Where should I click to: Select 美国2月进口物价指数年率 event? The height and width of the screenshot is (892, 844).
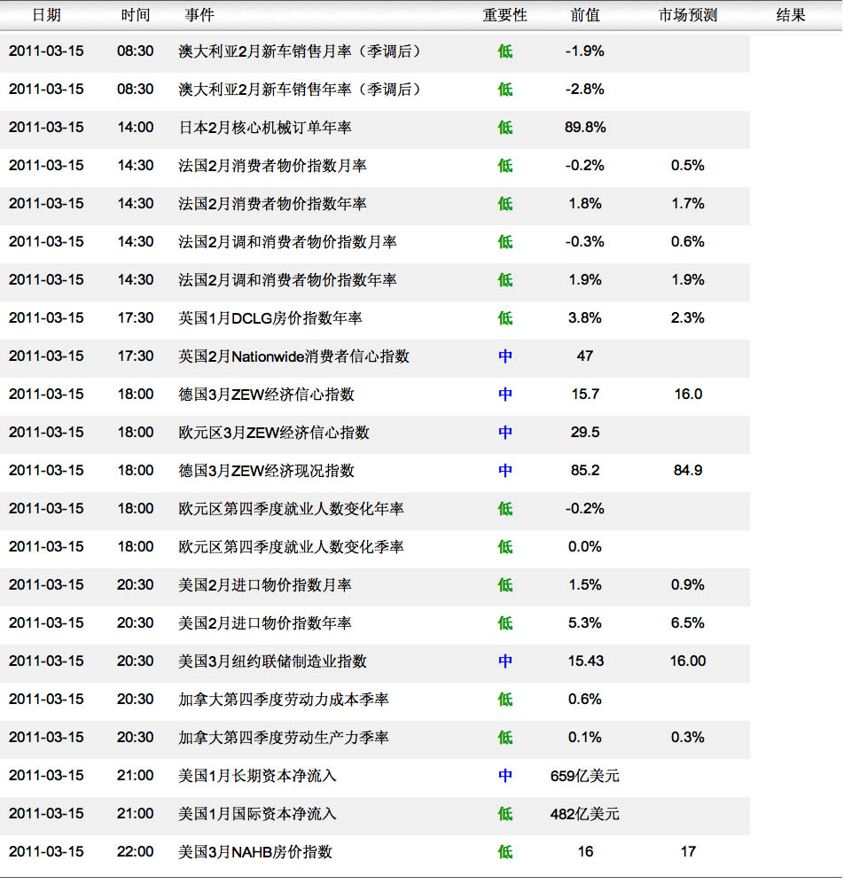(x=265, y=623)
